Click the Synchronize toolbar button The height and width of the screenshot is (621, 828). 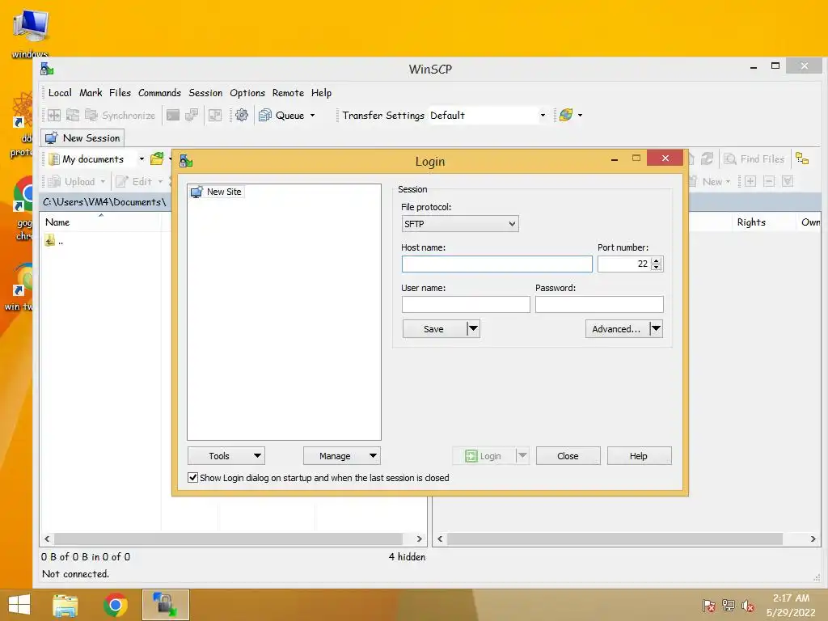(x=120, y=115)
